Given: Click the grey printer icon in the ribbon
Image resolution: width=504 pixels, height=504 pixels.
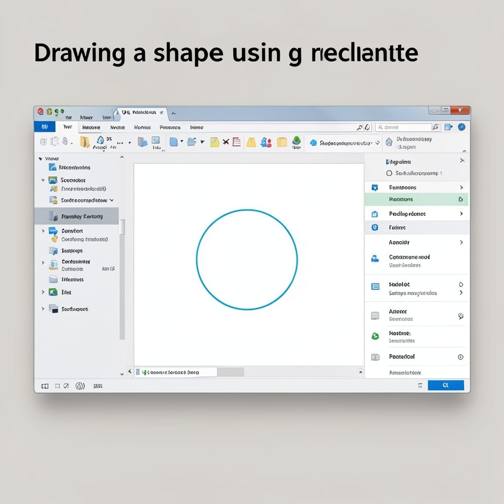Looking at the screenshot, I should [x=65, y=141].
